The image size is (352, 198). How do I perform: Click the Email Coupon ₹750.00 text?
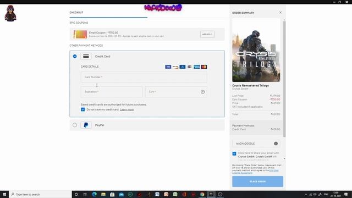pyautogui.click(x=103, y=32)
